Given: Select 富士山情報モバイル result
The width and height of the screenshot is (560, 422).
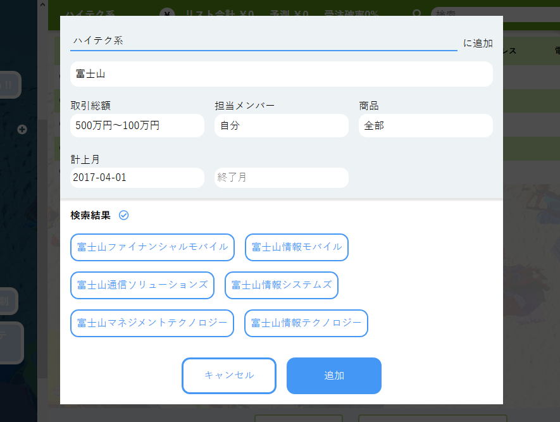Looking at the screenshot, I should coord(296,247).
